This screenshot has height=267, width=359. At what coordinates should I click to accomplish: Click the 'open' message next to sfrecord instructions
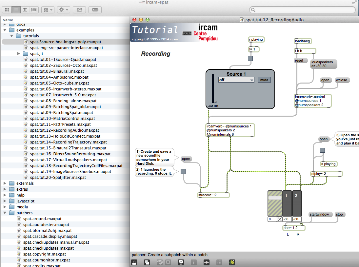[x=186, y=159]
